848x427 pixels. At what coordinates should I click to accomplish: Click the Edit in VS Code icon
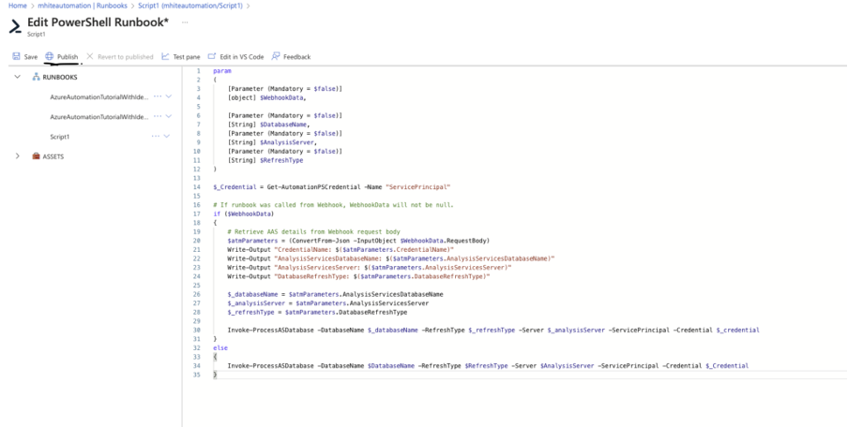point(212,56)
